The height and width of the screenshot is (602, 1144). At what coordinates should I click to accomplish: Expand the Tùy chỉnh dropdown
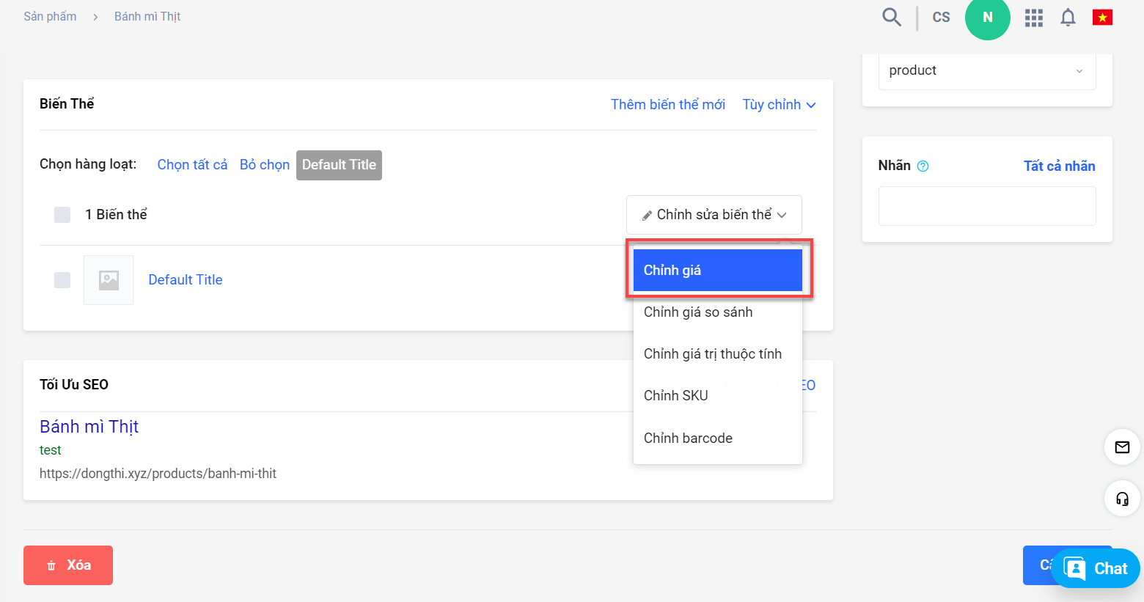tap(778, 105)
